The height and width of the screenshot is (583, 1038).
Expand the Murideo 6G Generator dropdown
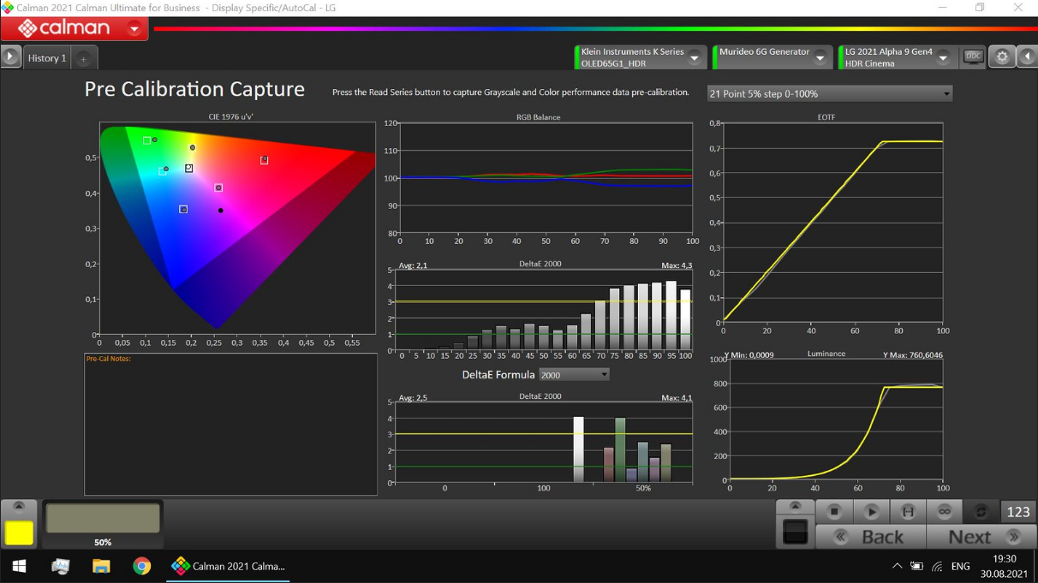820,58
